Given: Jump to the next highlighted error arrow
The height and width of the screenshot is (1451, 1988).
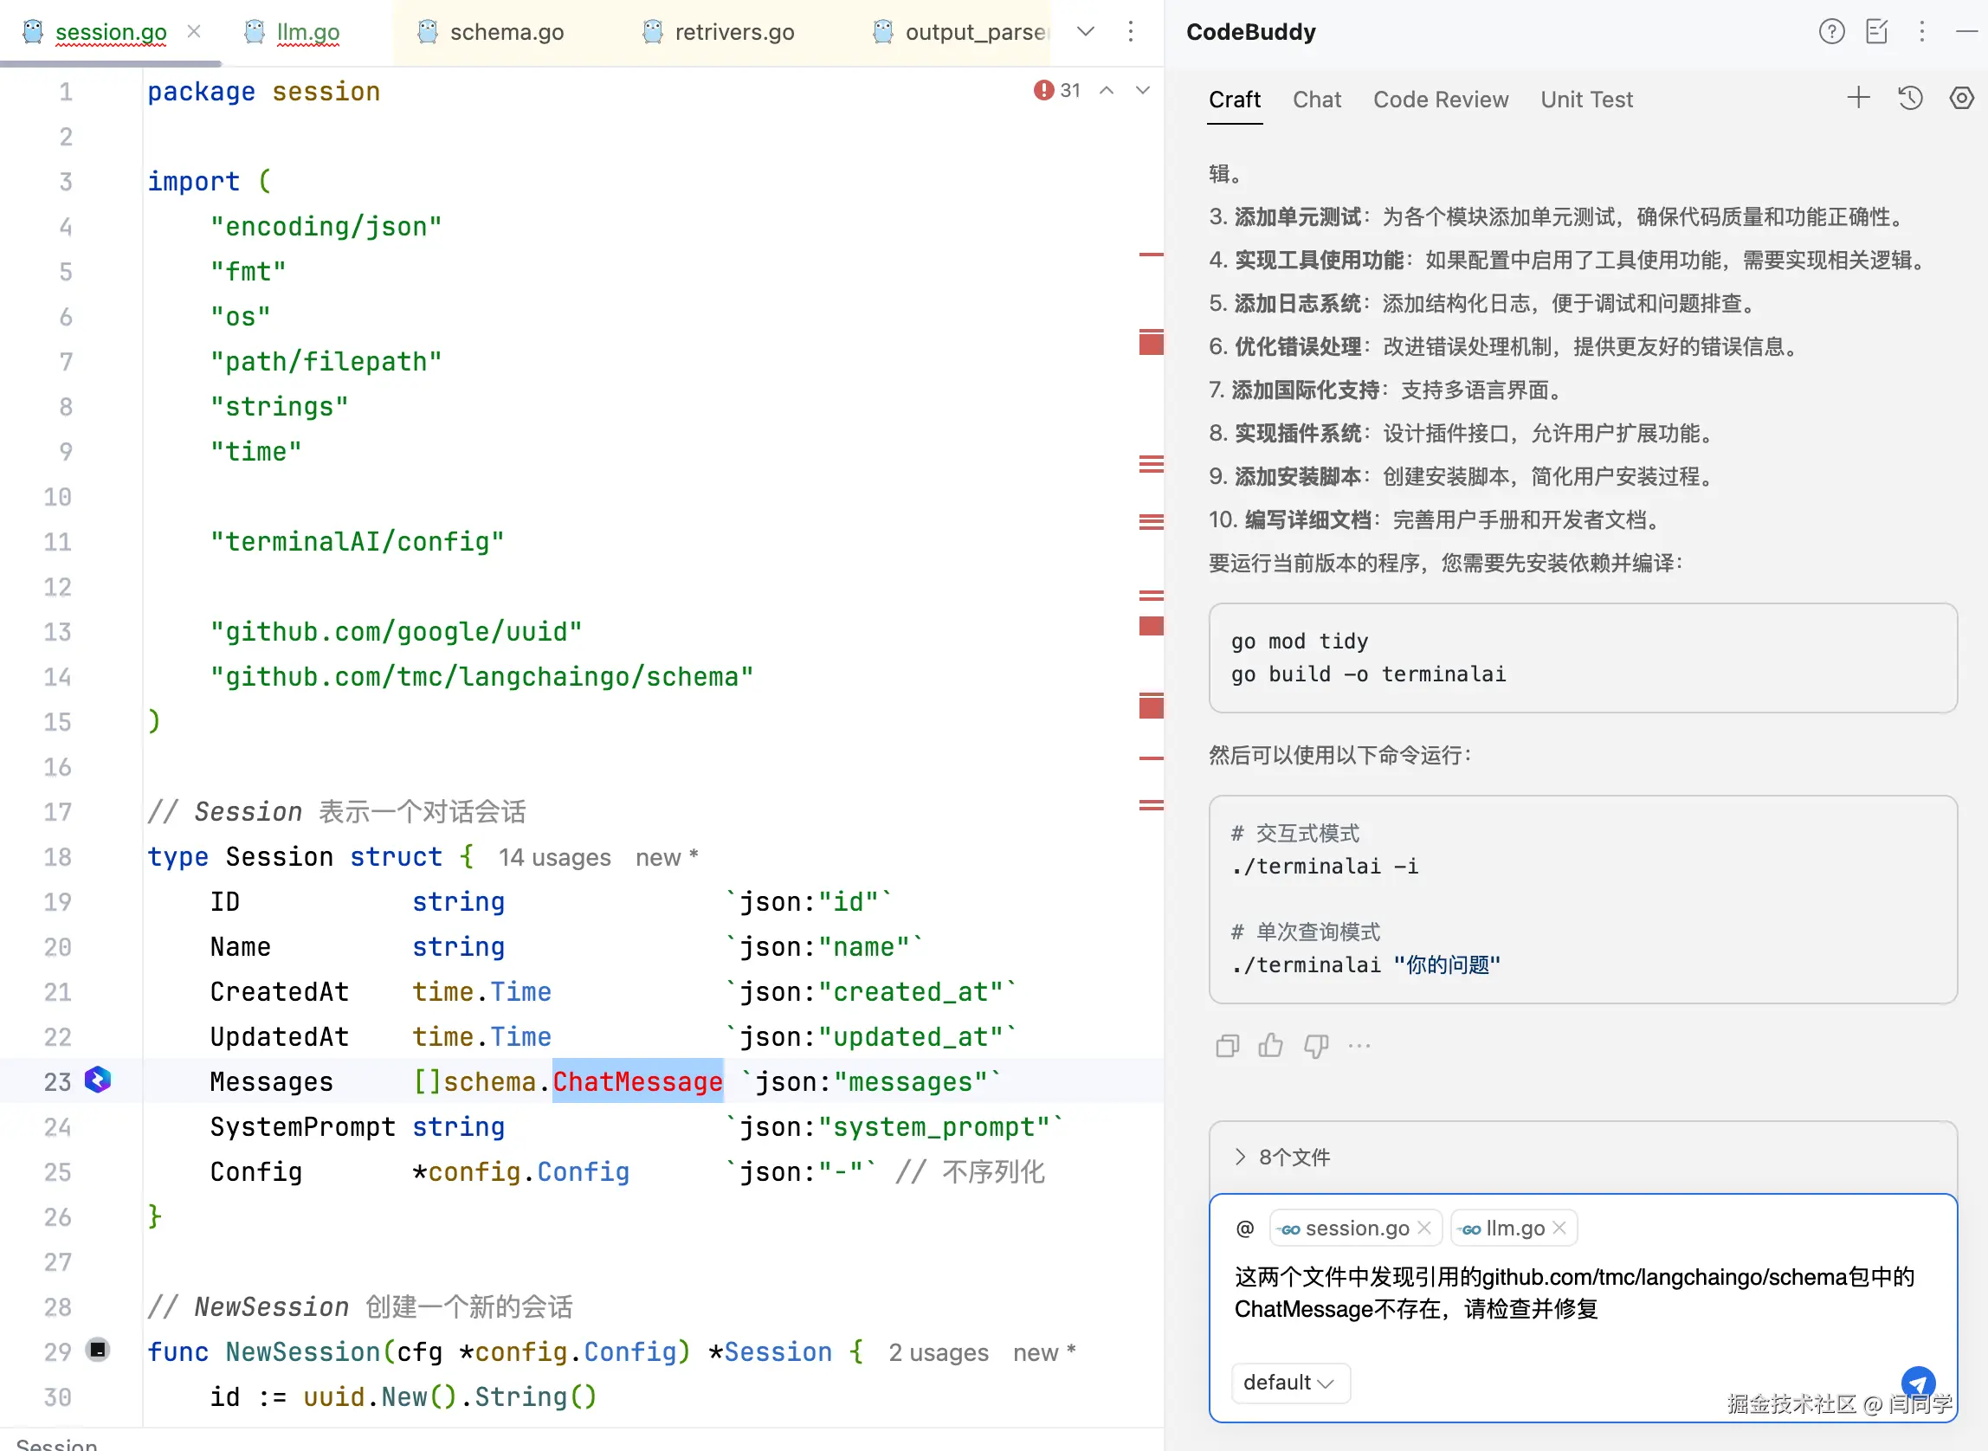Looking at the screenshot, I should click(x=1142, y=90).
